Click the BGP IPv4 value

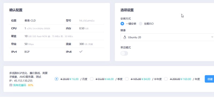(x=27, y=52)
